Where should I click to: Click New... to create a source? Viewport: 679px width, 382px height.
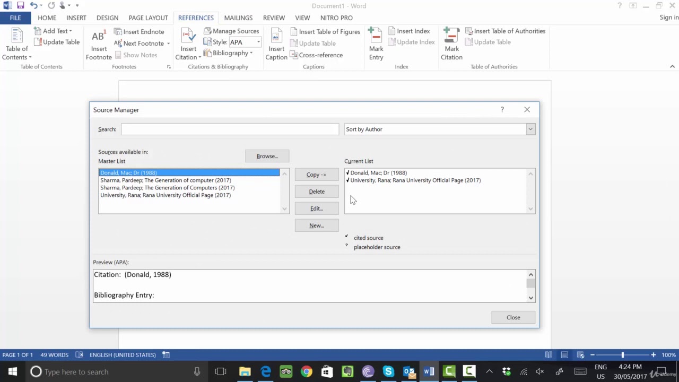[x=316, y=225]
